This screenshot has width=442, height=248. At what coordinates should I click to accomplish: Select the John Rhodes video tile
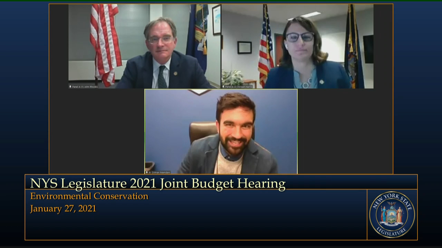(x=144, y=46)
